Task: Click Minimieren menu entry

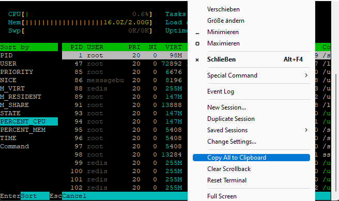Action: click(251, 32)
